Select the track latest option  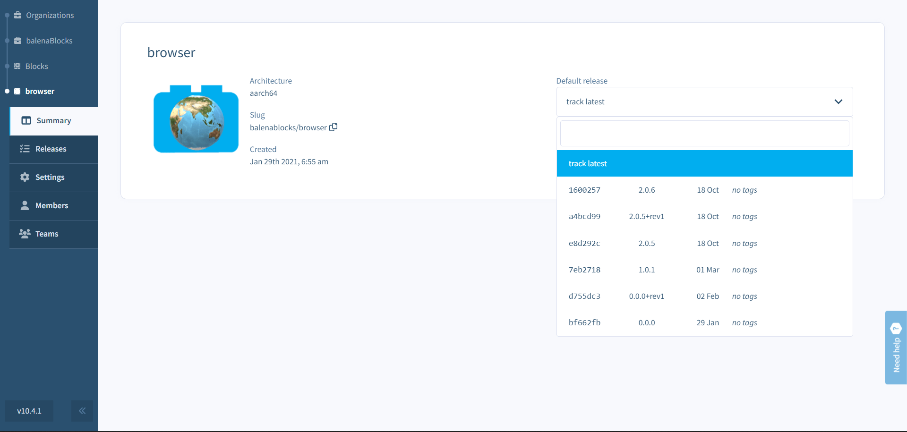[587, 163]
